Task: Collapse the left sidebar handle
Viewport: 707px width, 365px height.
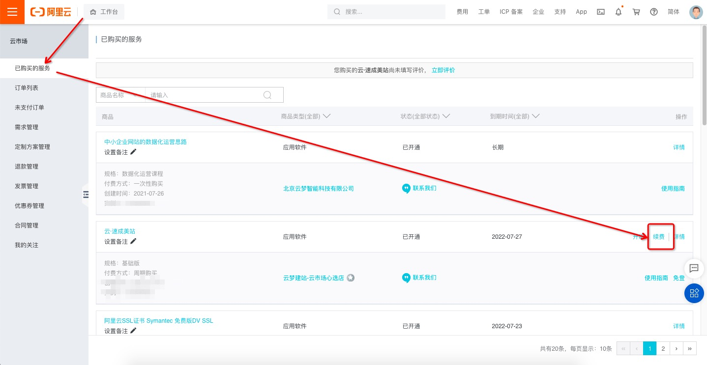Action: [x=86, y=195]
